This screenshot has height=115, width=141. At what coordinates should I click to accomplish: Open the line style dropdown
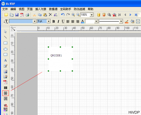121,21
